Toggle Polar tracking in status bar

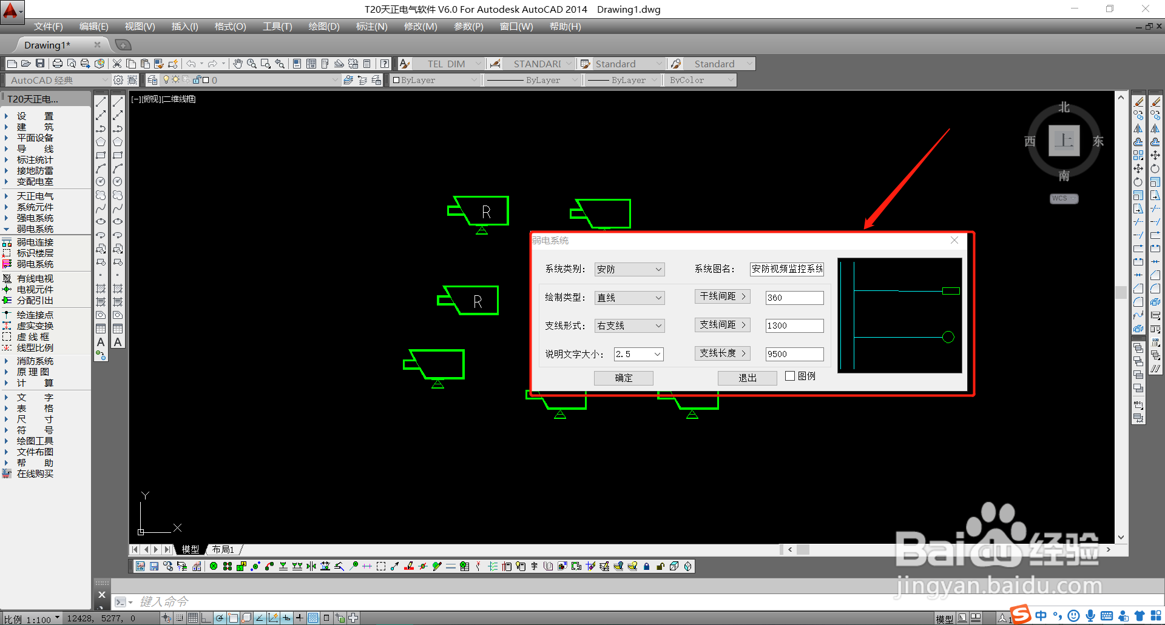coord(220,618)
